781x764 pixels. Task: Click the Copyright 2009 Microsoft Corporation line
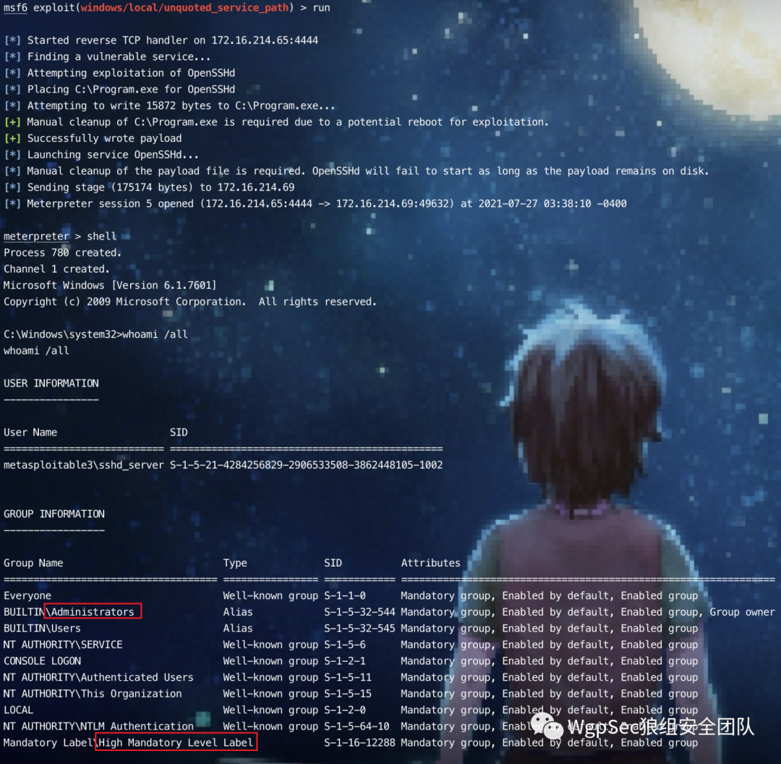[190, 302]
